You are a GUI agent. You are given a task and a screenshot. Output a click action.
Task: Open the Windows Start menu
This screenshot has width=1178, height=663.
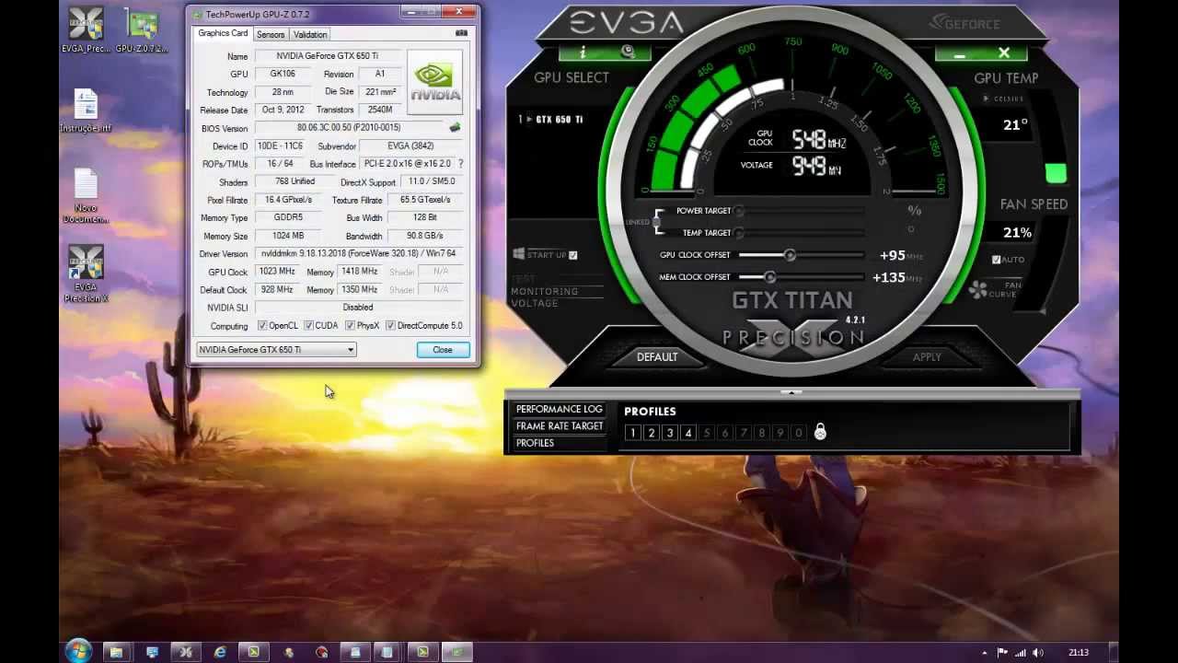pos(79,651)
